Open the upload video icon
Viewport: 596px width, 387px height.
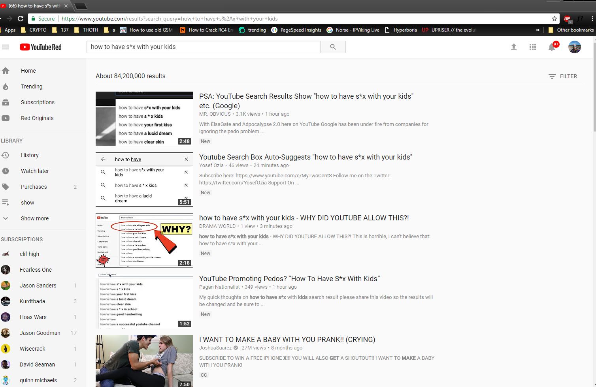tap(514, 47)
